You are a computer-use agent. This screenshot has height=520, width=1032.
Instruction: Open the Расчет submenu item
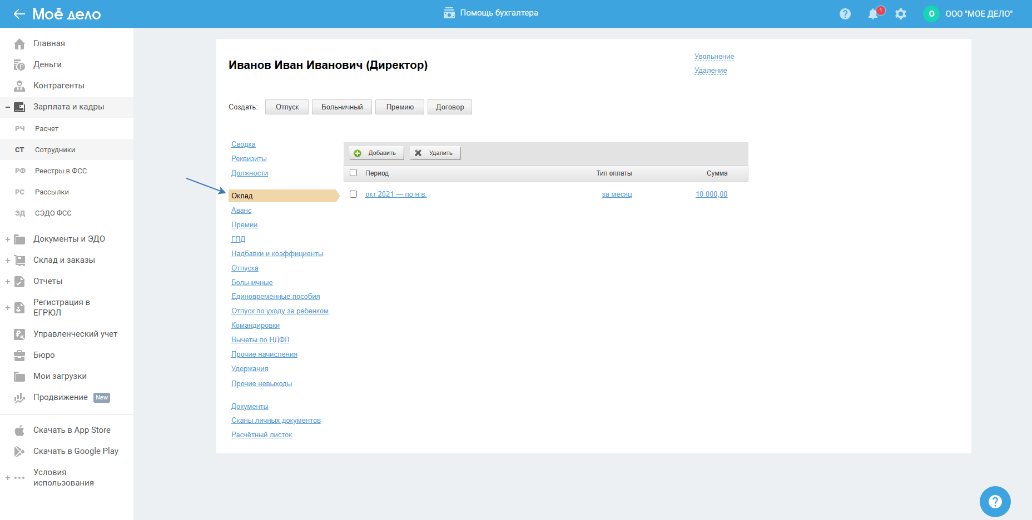click(x=47, y=129)
